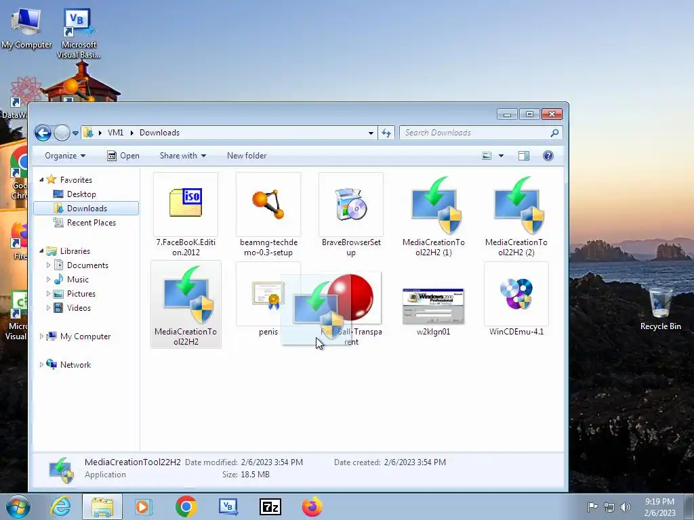Open the recent pages dropdown arrow

tap(75, 133)
